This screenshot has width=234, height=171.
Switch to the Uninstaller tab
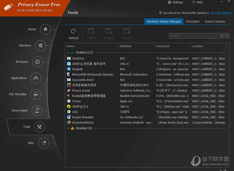192,22
